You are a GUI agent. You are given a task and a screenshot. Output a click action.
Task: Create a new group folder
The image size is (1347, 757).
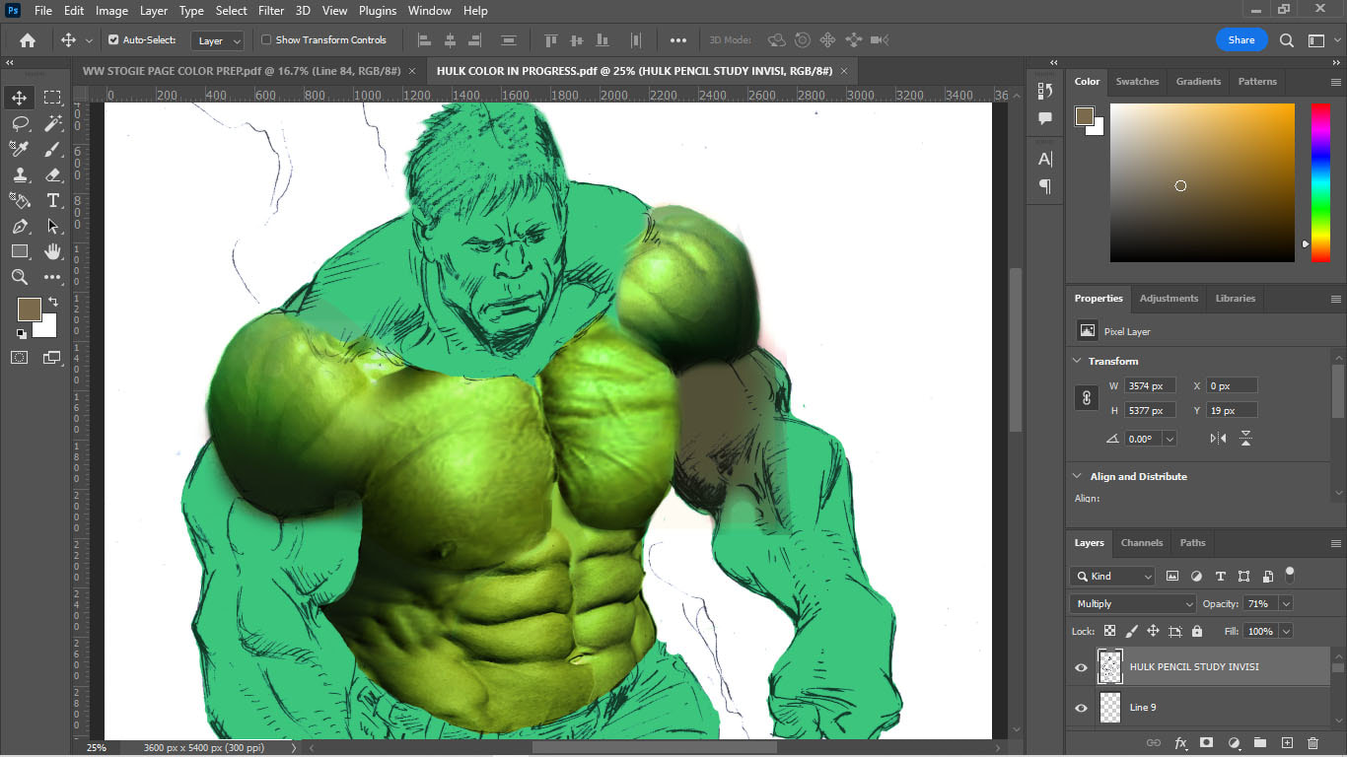tap(1259, 742)
